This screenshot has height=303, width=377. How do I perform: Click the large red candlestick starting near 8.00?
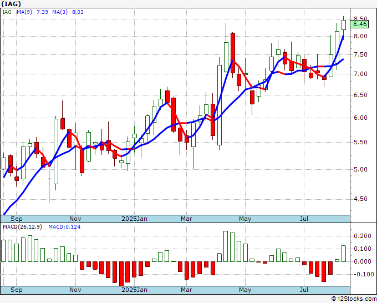click(x=233, y=53)
